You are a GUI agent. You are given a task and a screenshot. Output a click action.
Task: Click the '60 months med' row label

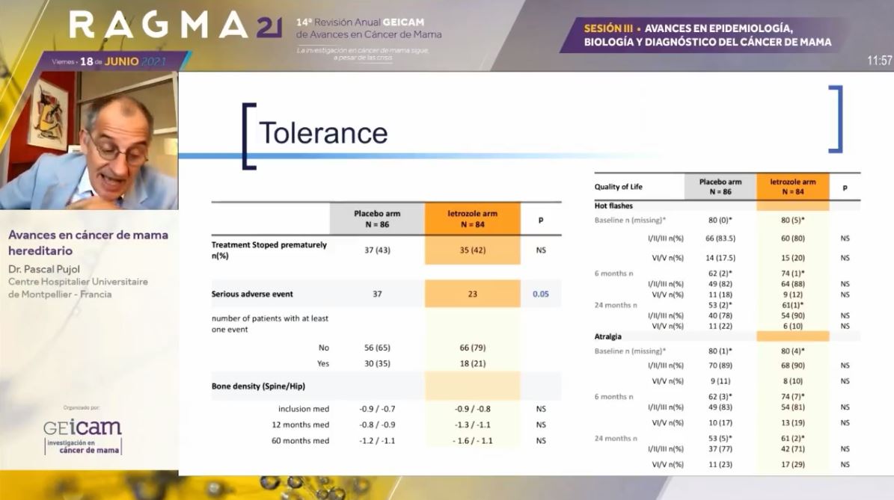click(300, 441)
